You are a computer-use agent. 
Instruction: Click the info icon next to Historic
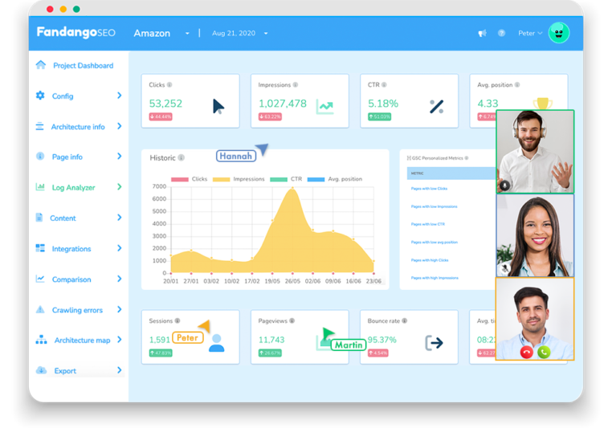tap(182, 158)
